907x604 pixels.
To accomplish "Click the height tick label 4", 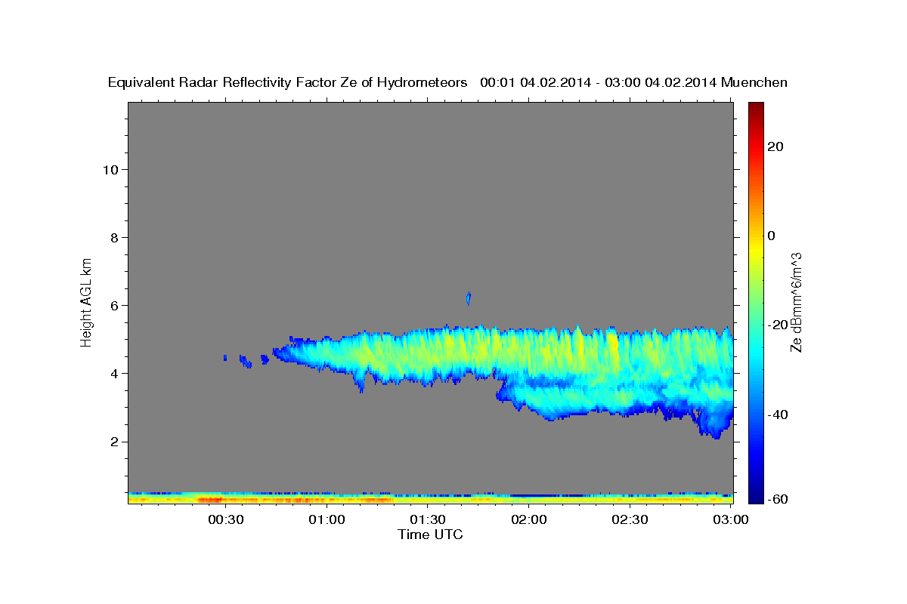I will (115, 373).
